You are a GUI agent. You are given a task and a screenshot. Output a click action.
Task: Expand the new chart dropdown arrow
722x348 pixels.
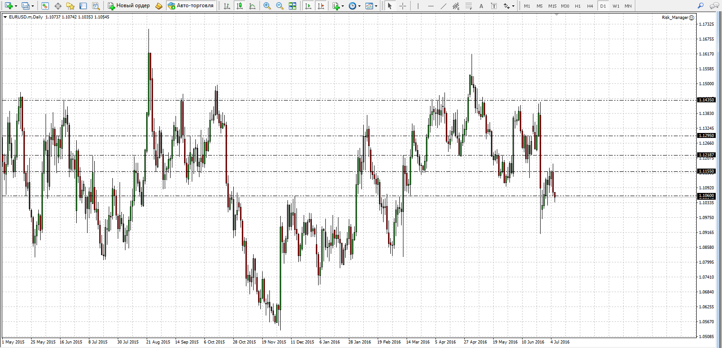click(x=16, y=6)
